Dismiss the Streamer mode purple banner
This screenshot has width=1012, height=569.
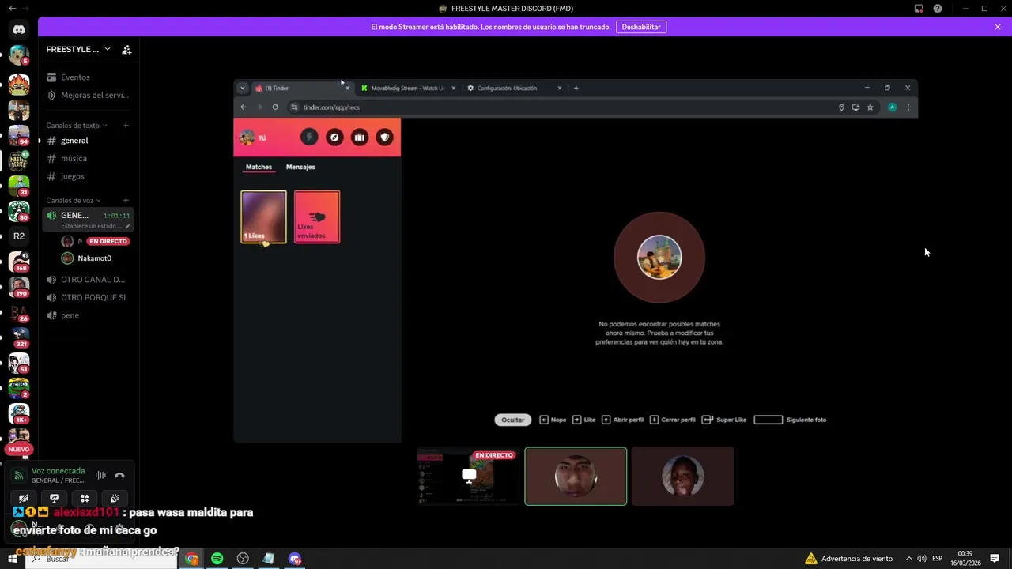[998, 27]
